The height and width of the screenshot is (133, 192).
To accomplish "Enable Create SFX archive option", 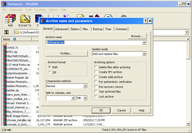I will [x=96, y=72].
